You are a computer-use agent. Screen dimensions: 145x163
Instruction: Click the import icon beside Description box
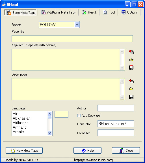pos(131,81)
